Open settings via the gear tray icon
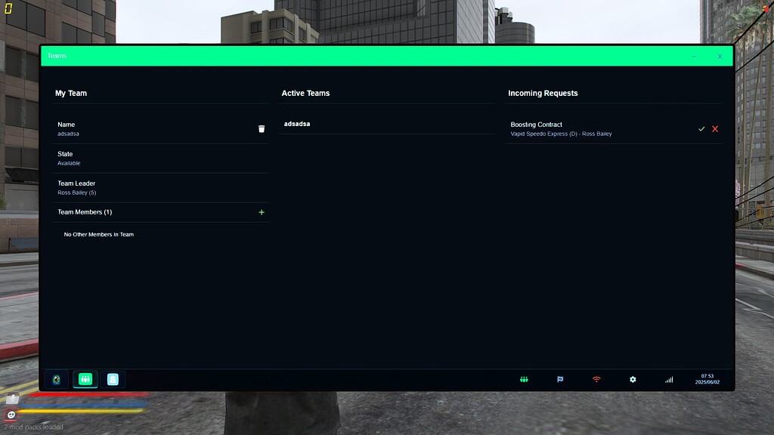 click(633, 379)
